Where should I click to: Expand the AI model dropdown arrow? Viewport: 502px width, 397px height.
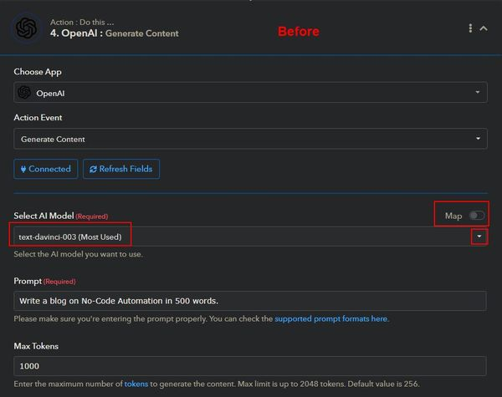pyautogui.click(x=479, y=237)
